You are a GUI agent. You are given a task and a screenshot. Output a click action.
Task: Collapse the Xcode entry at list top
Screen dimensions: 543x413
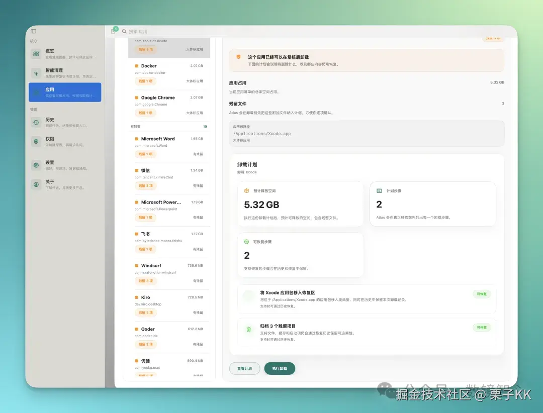pyautogui.click(x=168, y=45)
